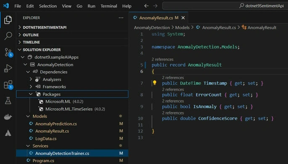Click the ErrorCount property name in code

209,95
